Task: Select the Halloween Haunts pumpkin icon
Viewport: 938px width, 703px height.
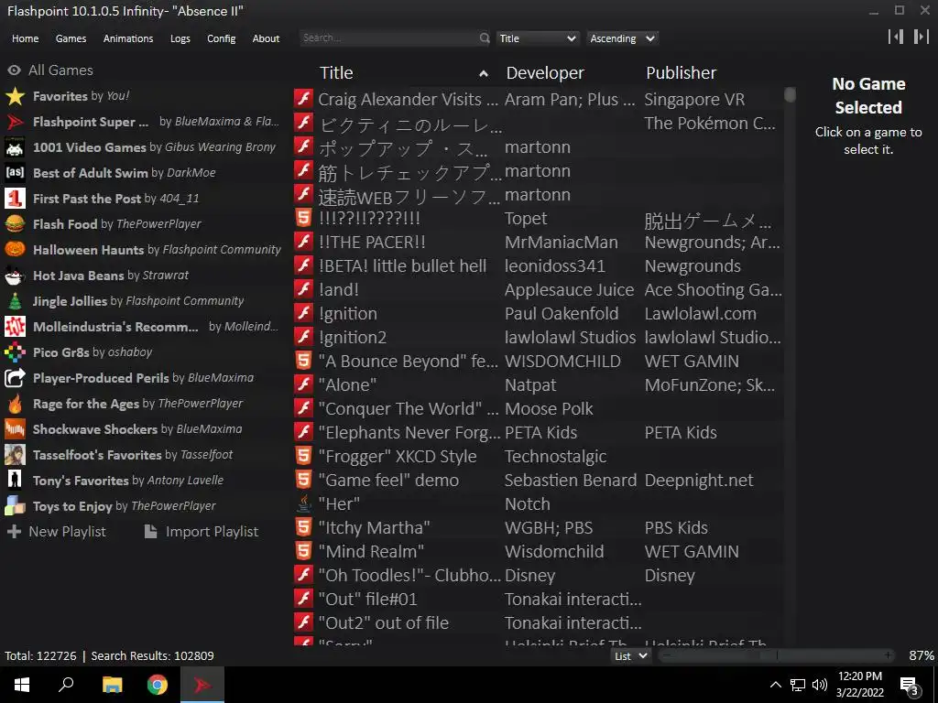Action: 15,250
